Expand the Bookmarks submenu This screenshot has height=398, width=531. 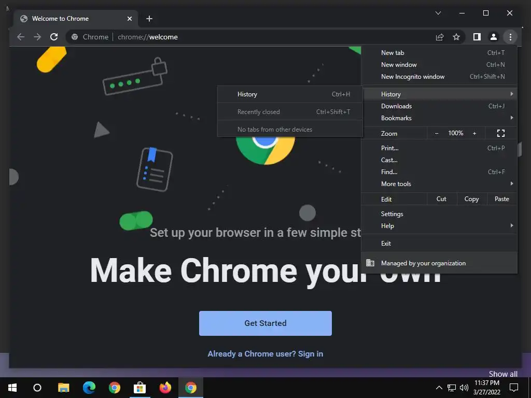click(439, 118)
